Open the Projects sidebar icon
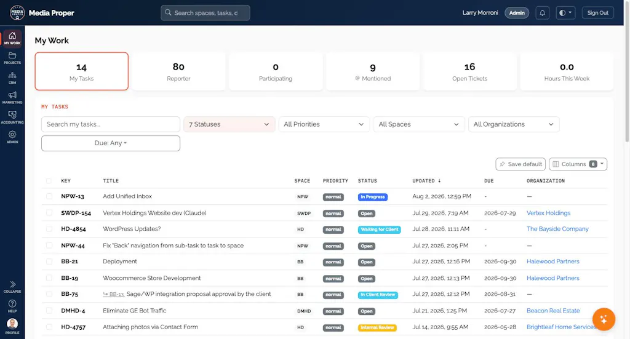The height and width of the screenshot is (339, 630). tap(12, 58)
